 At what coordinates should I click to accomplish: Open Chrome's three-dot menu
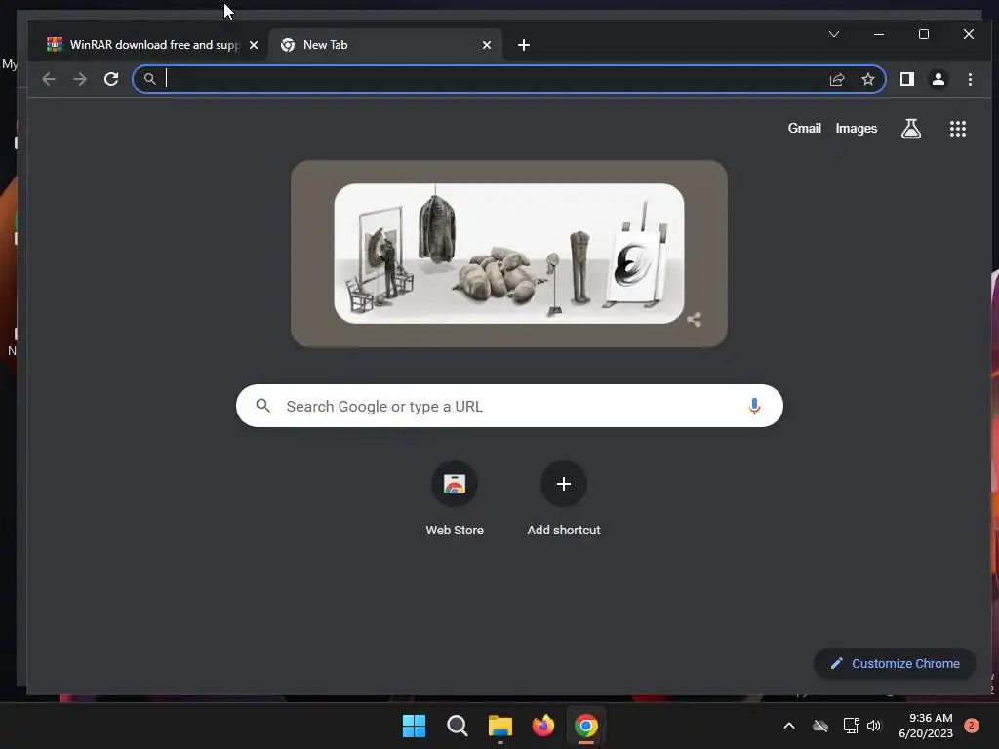pyautogui.click(x=970, y=79)
